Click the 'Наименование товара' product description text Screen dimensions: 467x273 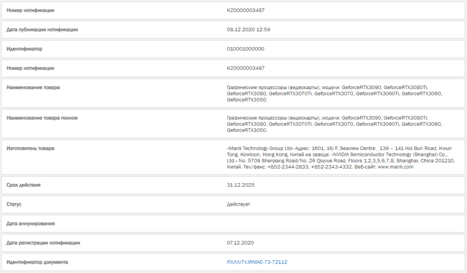[x=335, y=94]
